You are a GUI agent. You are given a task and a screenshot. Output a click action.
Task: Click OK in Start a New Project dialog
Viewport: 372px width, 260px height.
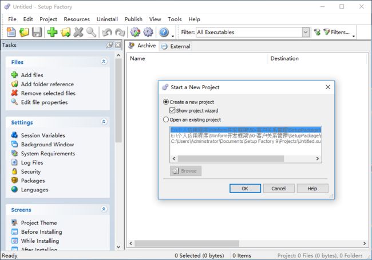tap(245, 189)
